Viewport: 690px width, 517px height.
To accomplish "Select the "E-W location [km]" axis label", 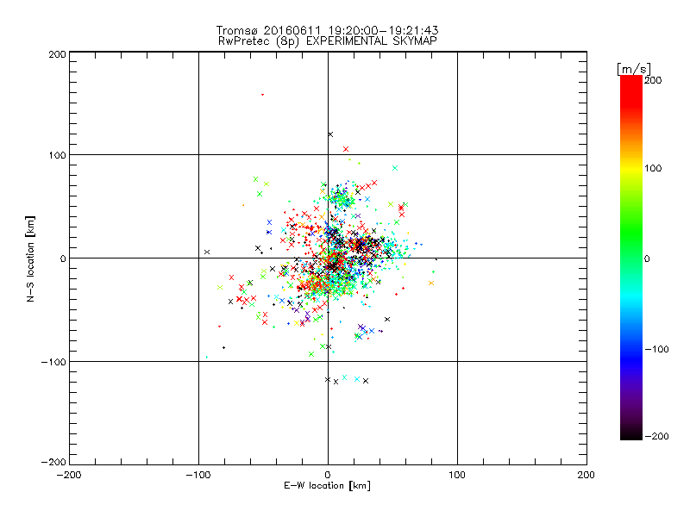I will pyautogui.click(x=327, y=485).
